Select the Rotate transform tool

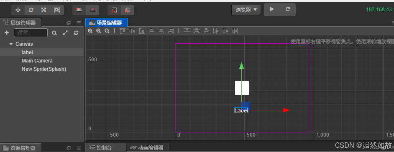coord(31,10)
